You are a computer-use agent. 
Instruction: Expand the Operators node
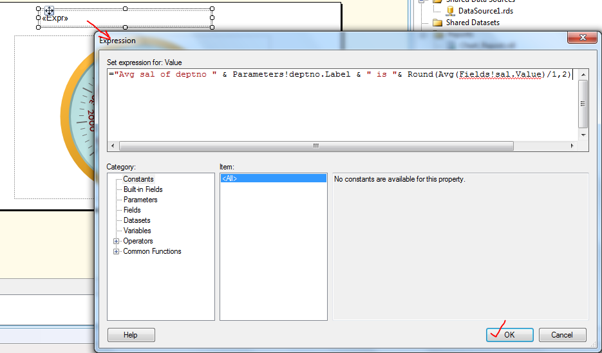coord(116,241)
